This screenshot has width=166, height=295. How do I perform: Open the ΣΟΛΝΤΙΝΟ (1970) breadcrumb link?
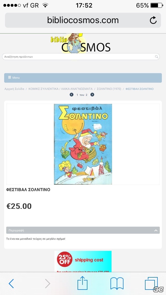(x=109, y=89)
